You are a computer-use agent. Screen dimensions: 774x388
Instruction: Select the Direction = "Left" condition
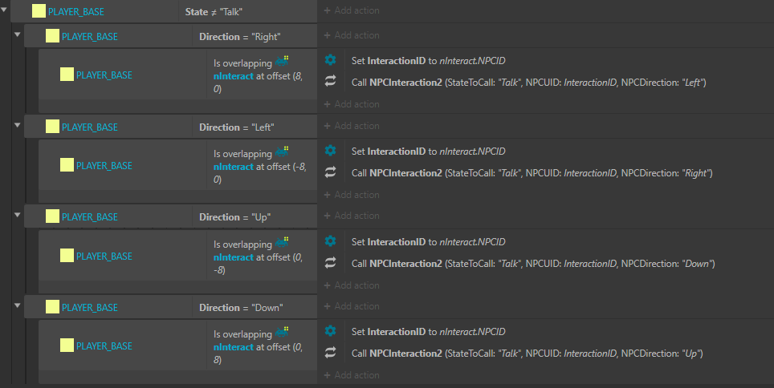coord(236,127)
